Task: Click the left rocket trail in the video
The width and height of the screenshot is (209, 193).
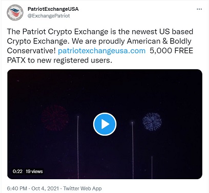Action: click(78, 147)
